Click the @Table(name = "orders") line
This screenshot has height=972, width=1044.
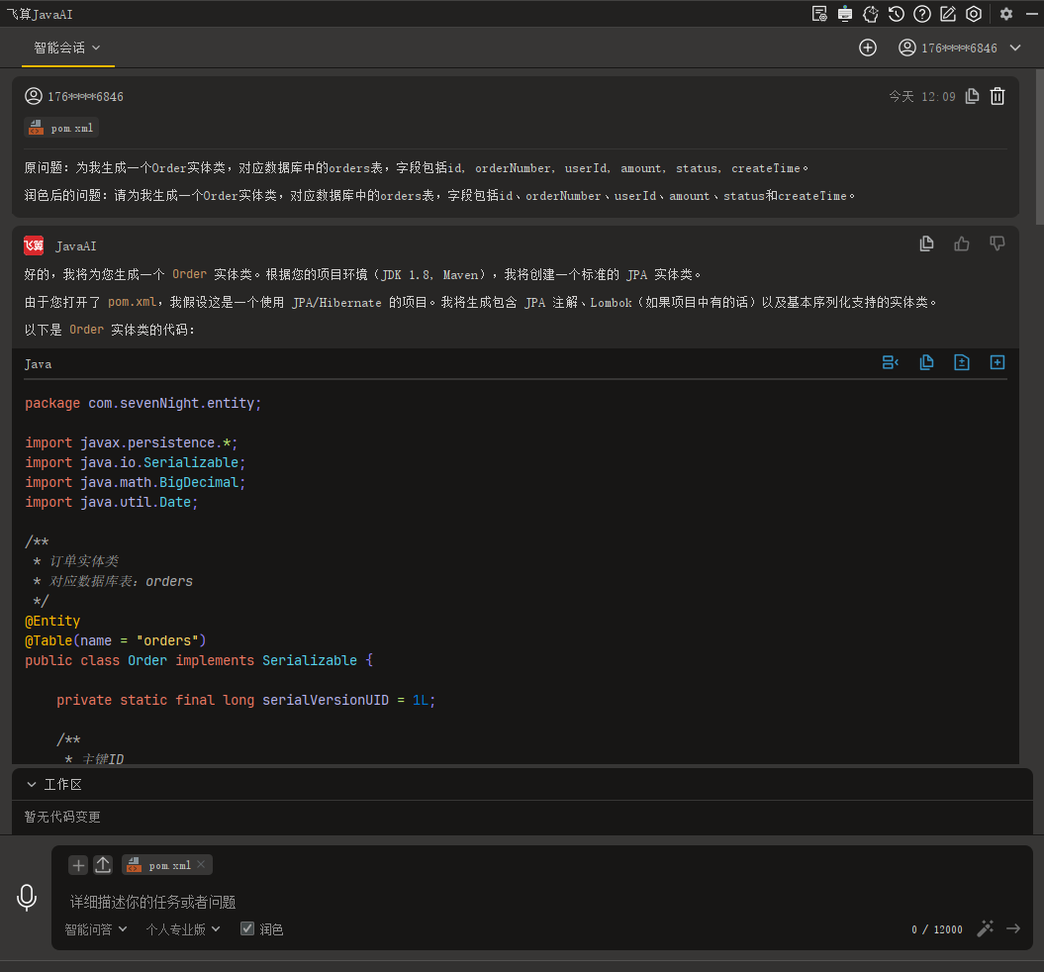[115, 641]
